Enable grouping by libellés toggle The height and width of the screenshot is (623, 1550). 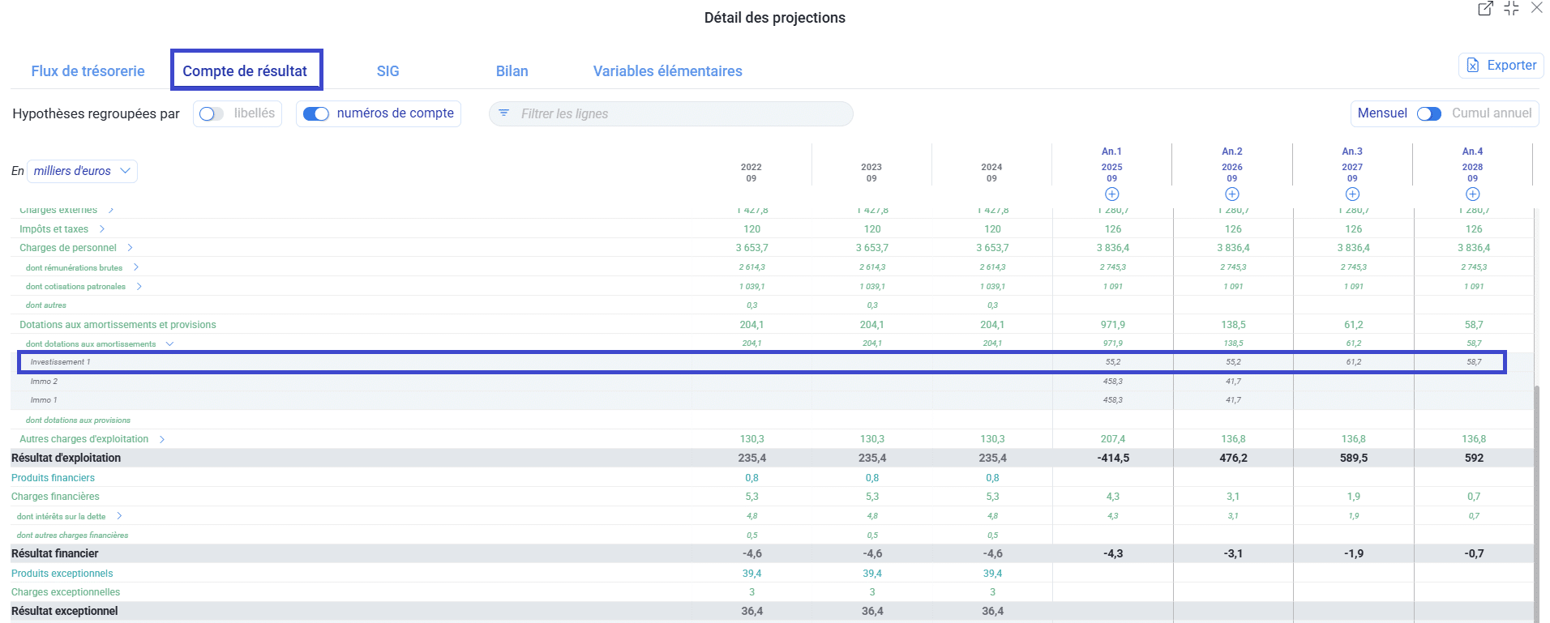pos(212,114)
